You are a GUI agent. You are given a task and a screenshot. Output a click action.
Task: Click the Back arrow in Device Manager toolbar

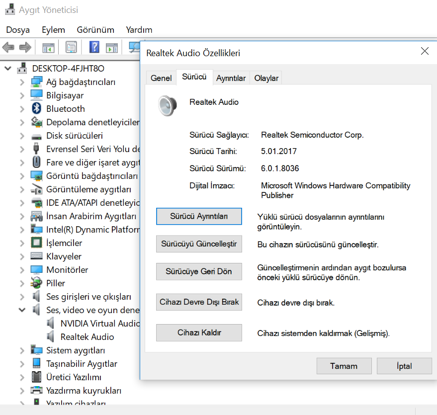8,47
